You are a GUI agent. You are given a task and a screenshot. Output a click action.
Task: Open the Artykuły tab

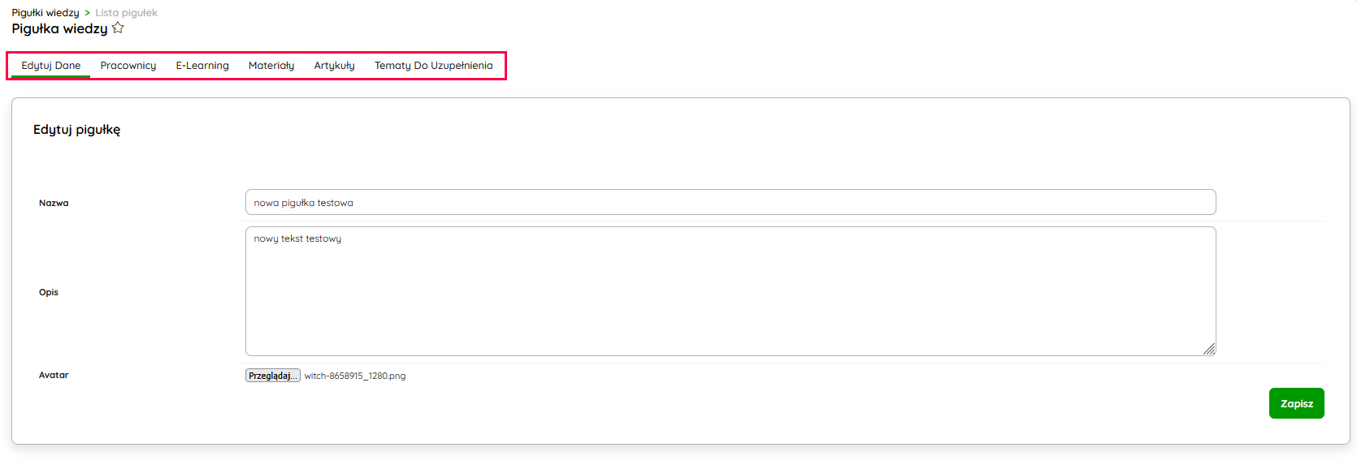tap(334, 66)
